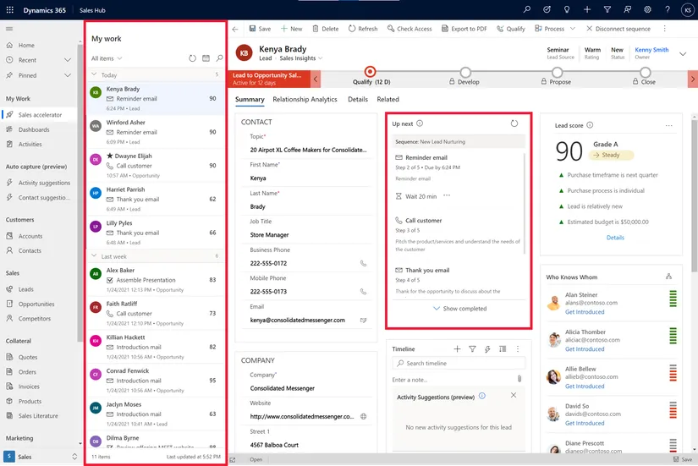
Task: Open settings gear icon
Action: click(648, 9)
